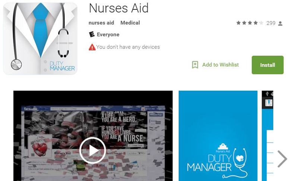
Task: Click the Everyone content rating E icon
Action: pos(92,34)
